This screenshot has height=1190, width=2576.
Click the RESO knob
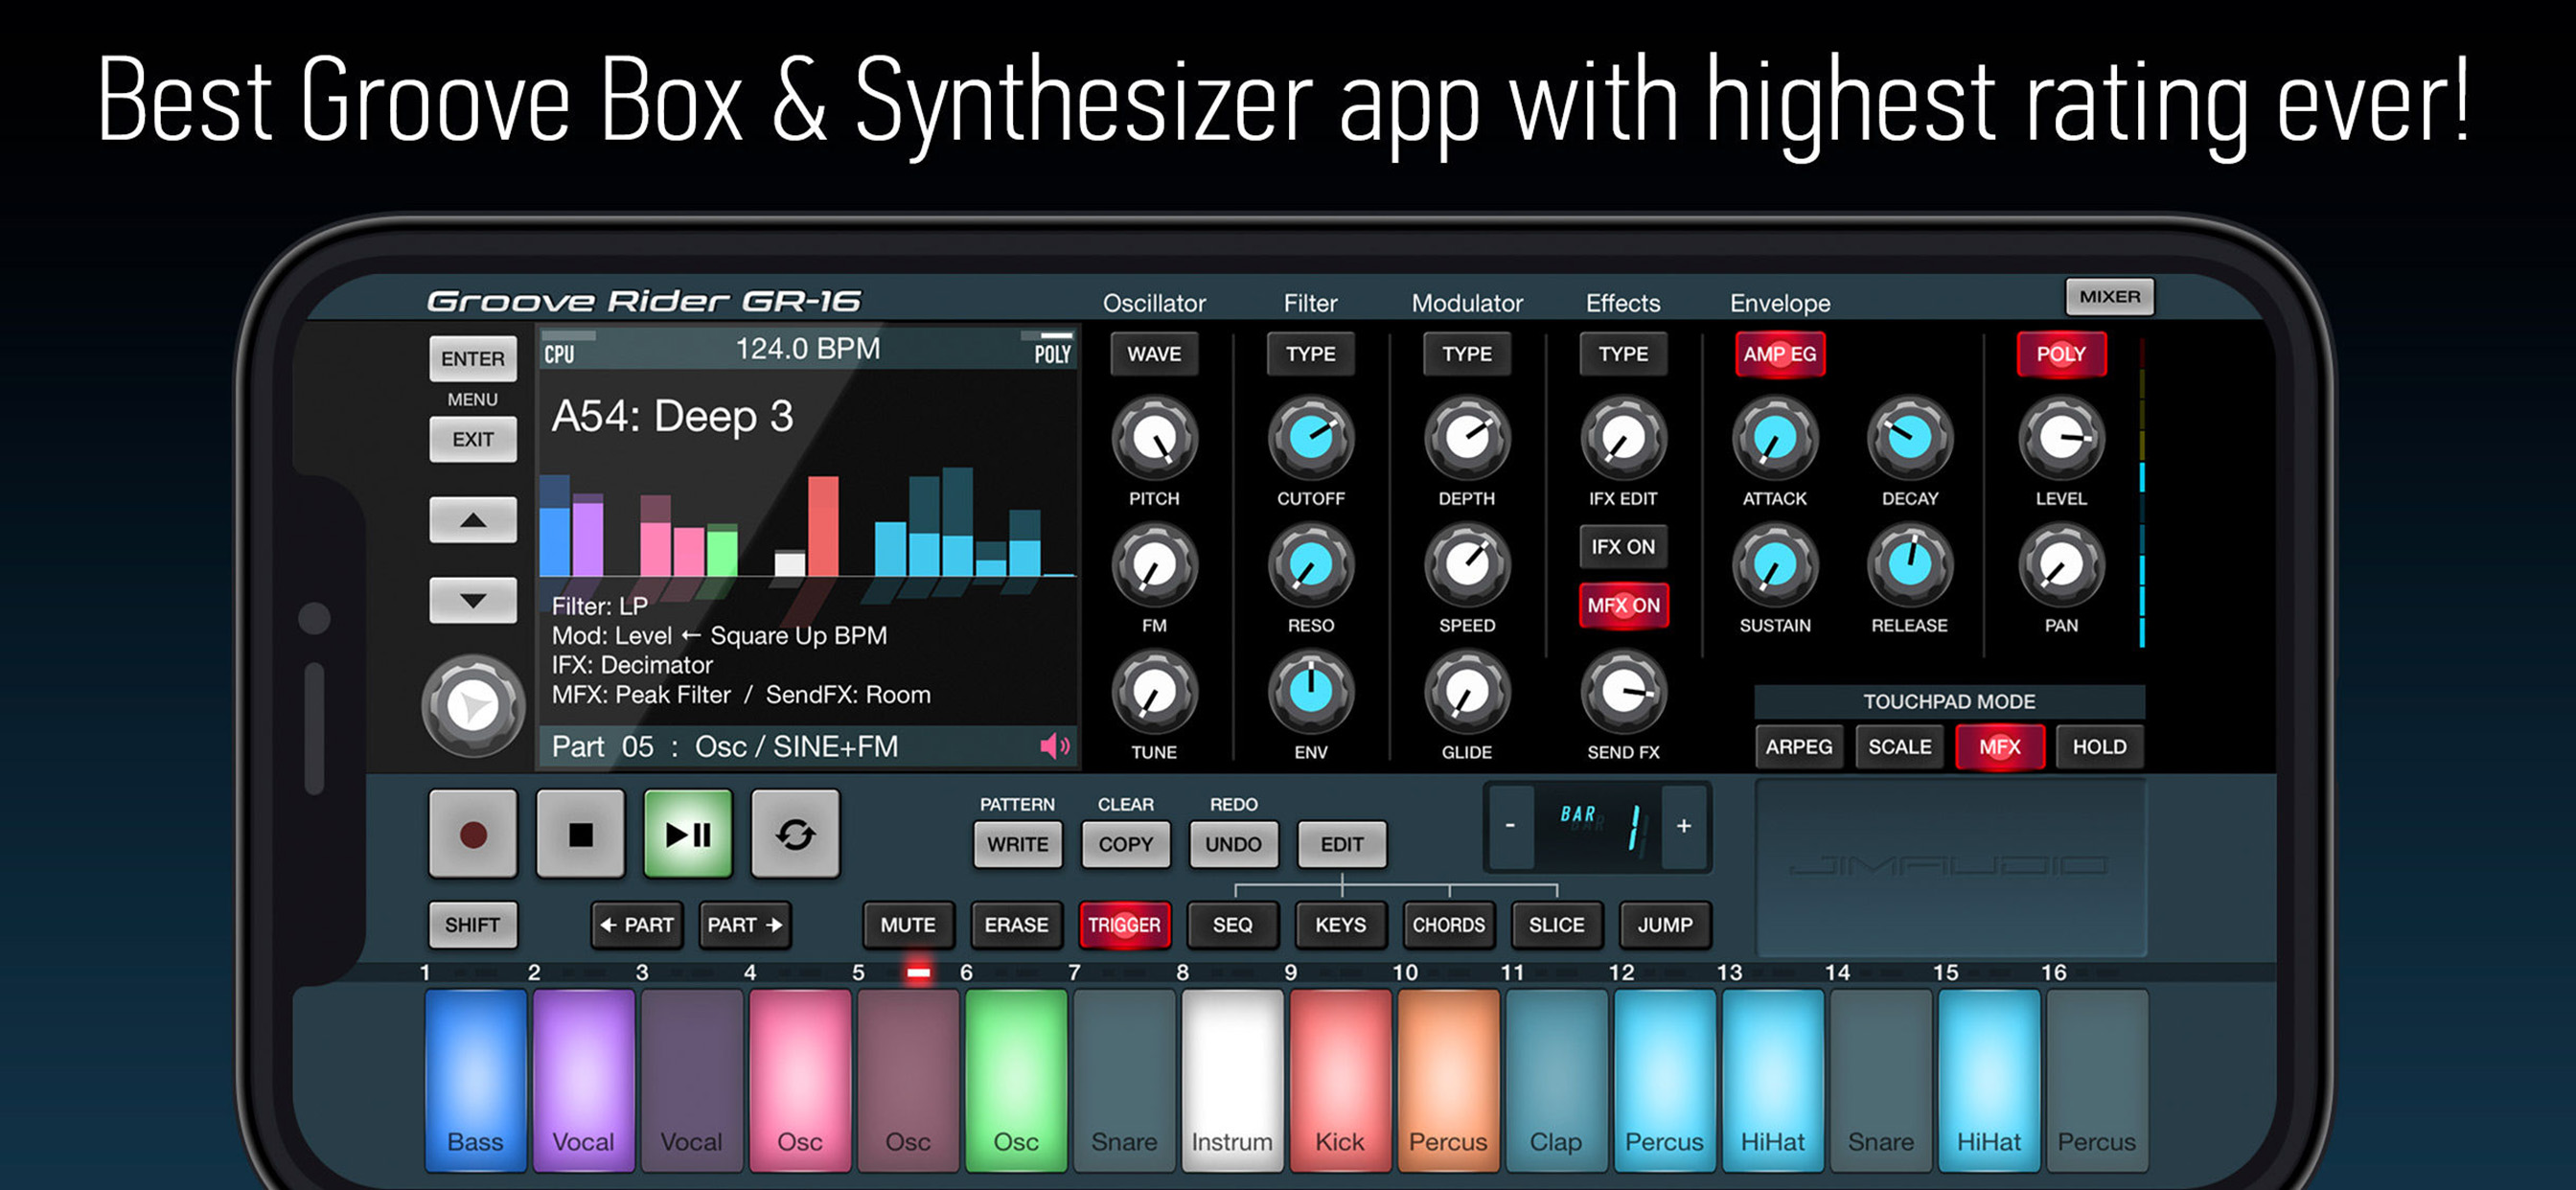[1310, 565]
